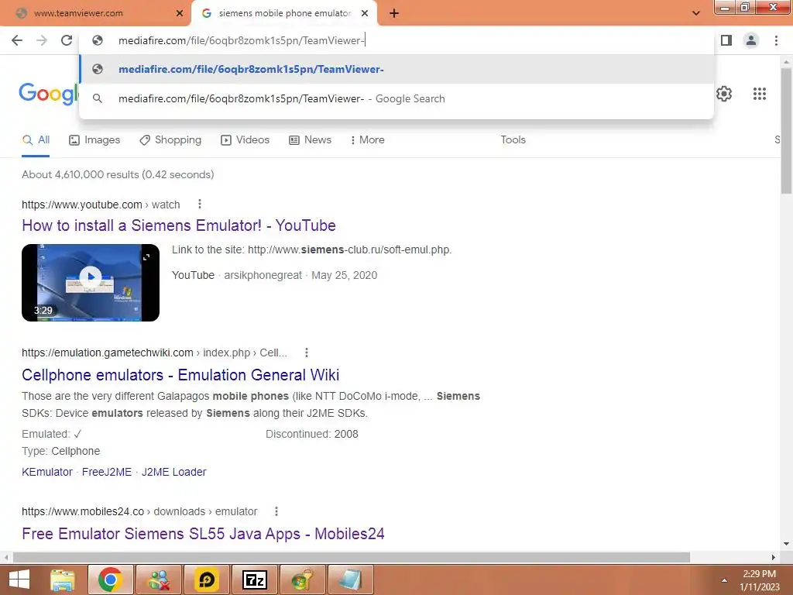Screen dimensions: 793x595
Task: Open the KEmulator sublink
Action: 47,472
